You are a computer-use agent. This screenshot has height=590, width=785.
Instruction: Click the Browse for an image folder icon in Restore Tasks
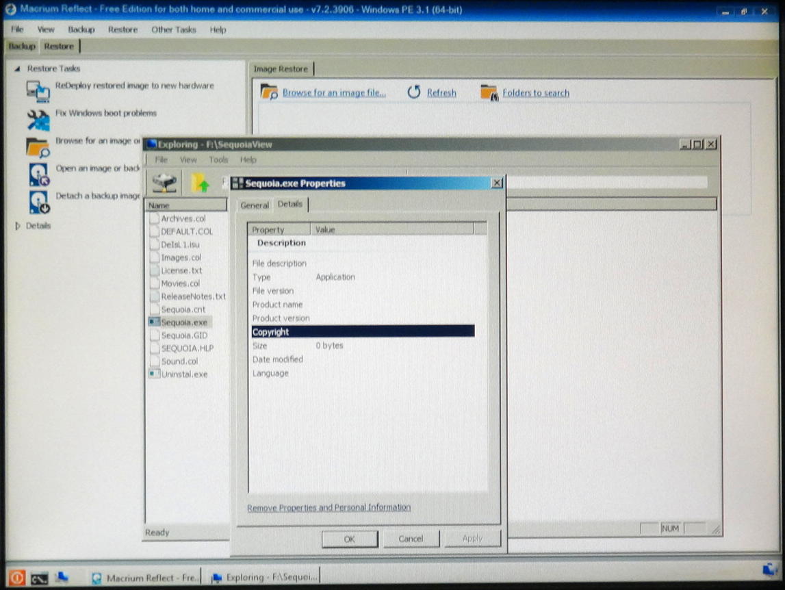click(x=38, y=147)
